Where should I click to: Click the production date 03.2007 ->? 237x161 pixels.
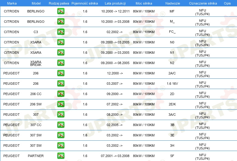click(115, 84)
